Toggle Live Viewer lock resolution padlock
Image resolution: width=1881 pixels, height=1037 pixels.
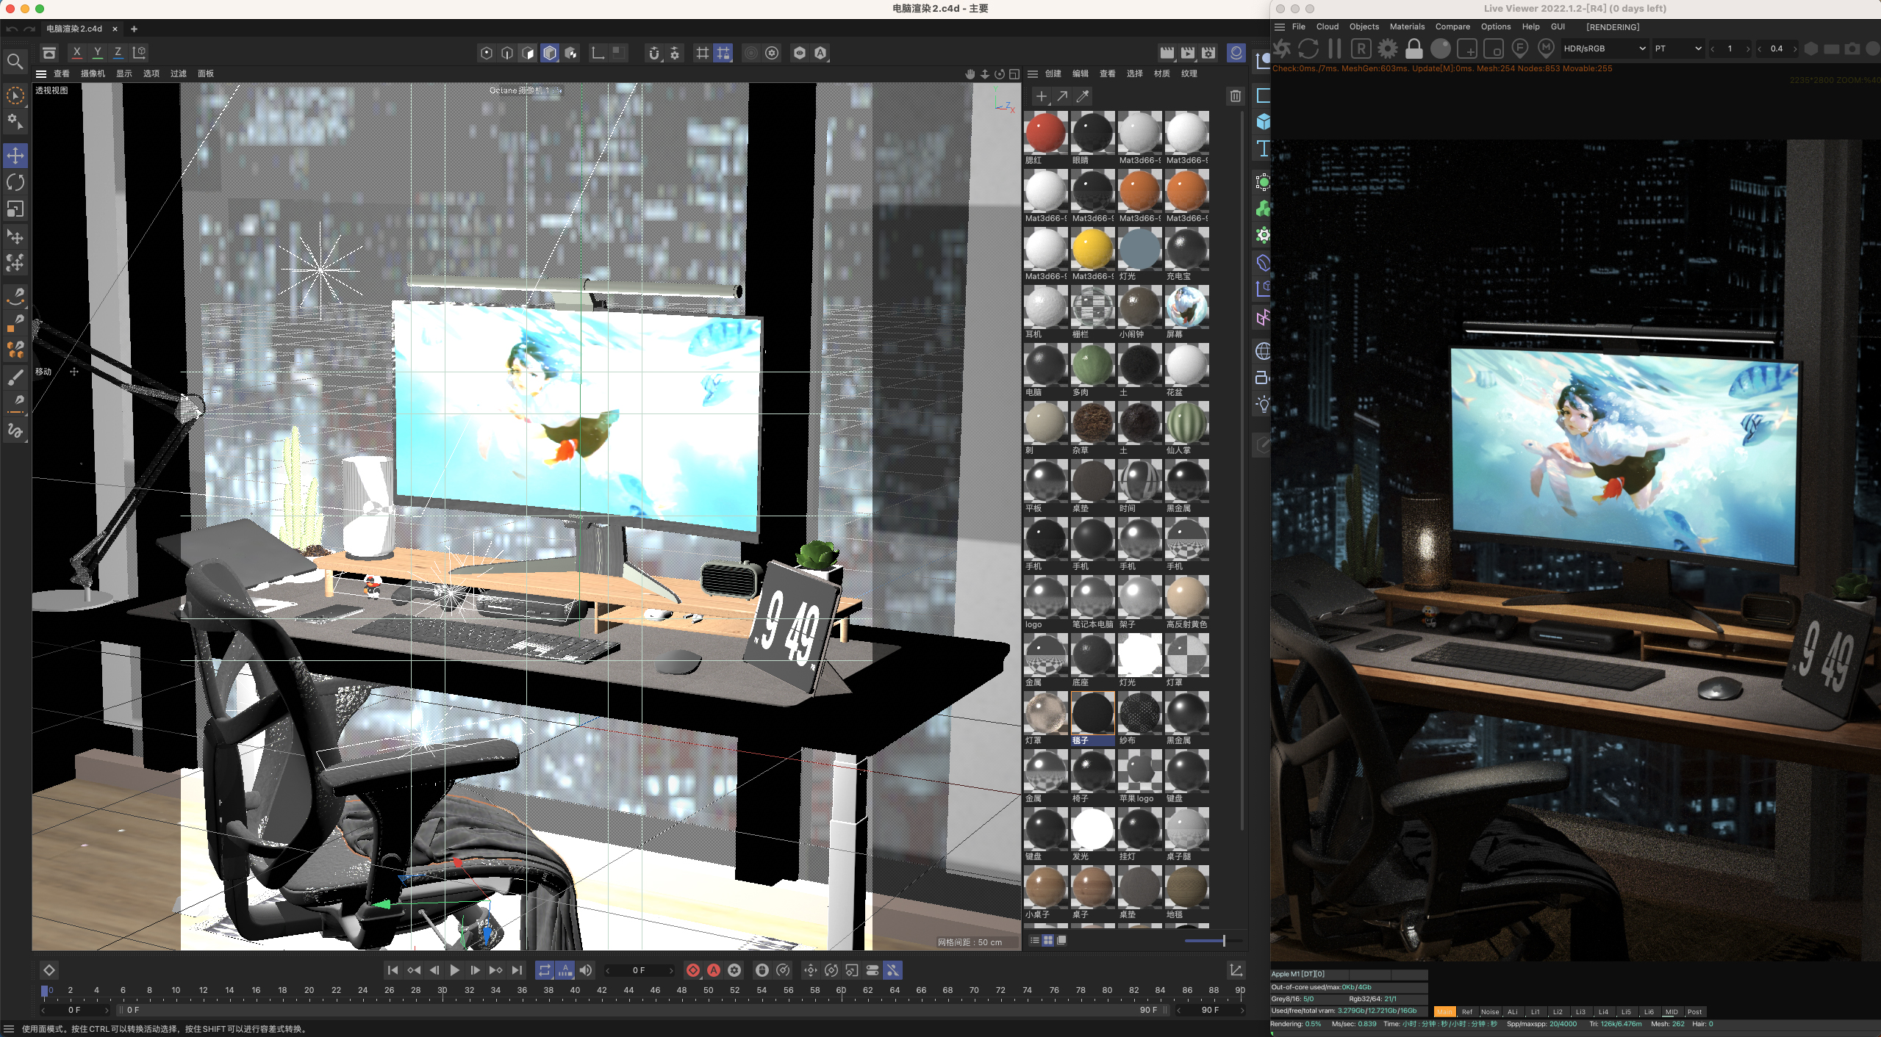pos(1414,48)
